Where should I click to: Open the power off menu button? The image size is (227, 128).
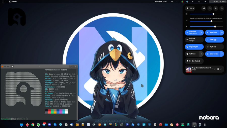[222, 8]
